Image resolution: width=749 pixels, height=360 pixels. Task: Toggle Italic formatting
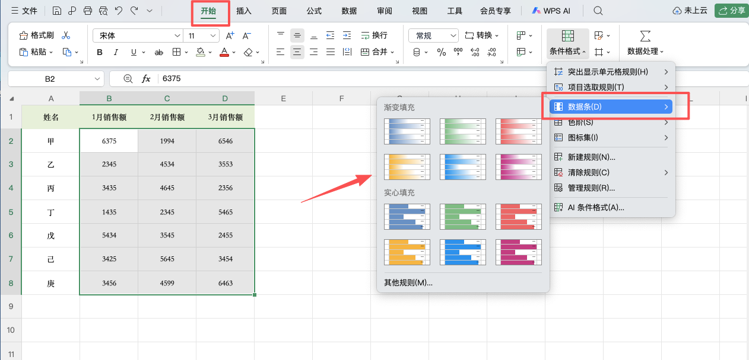tap(116, 52)
